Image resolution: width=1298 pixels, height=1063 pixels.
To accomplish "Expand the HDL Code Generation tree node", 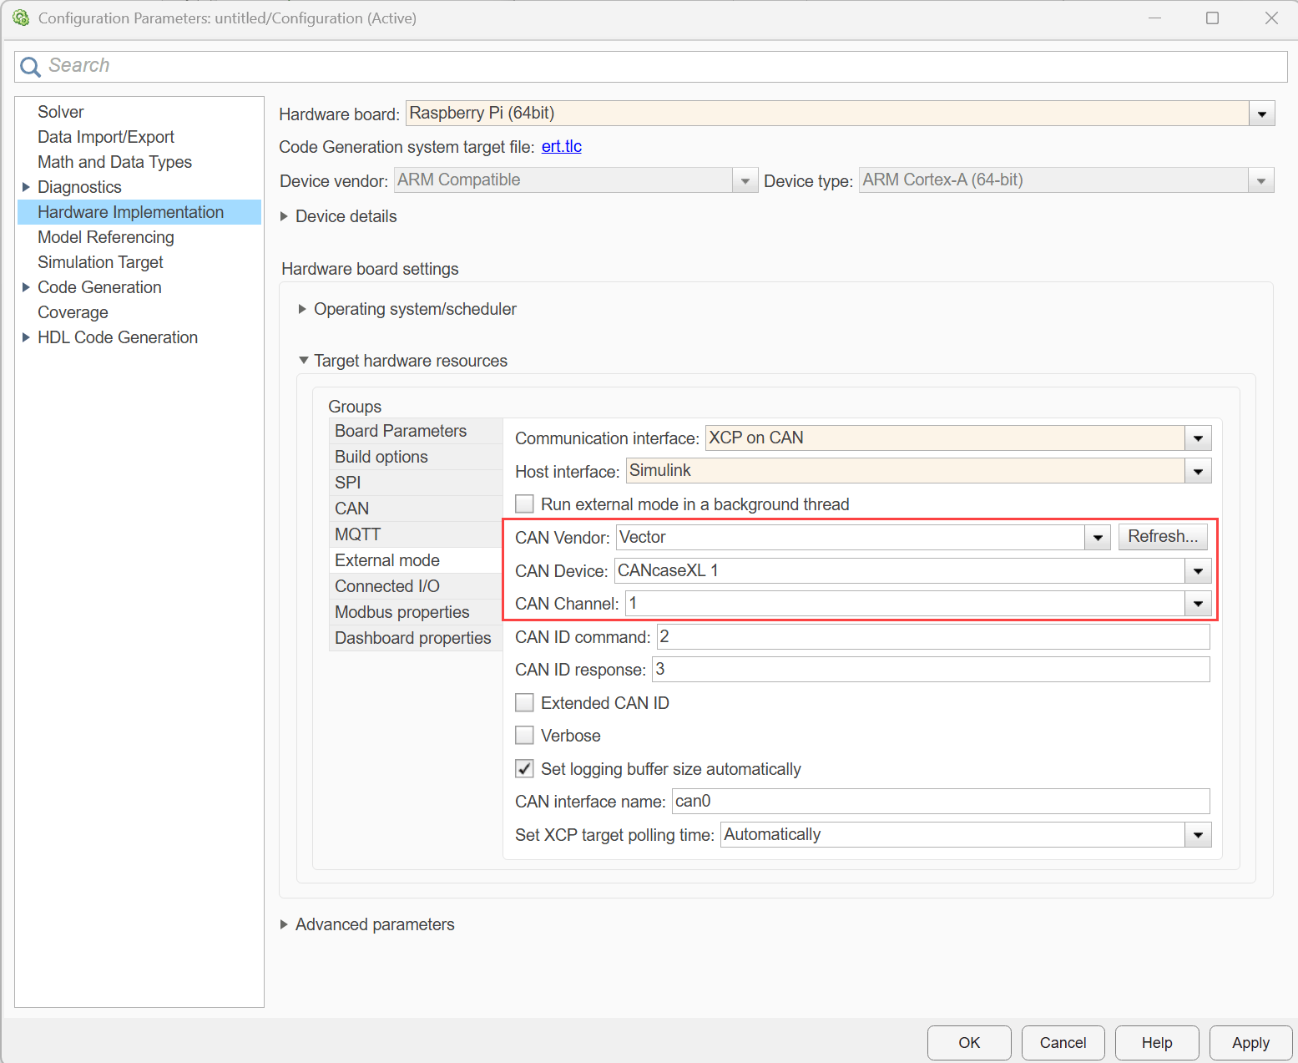I will [26, 337].
